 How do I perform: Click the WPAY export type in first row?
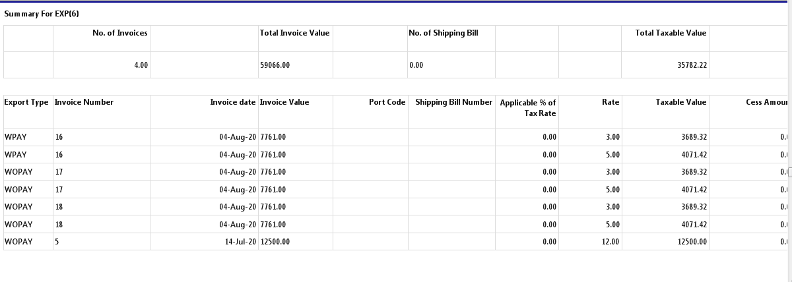pyautogui.click(x=15, y=137)
